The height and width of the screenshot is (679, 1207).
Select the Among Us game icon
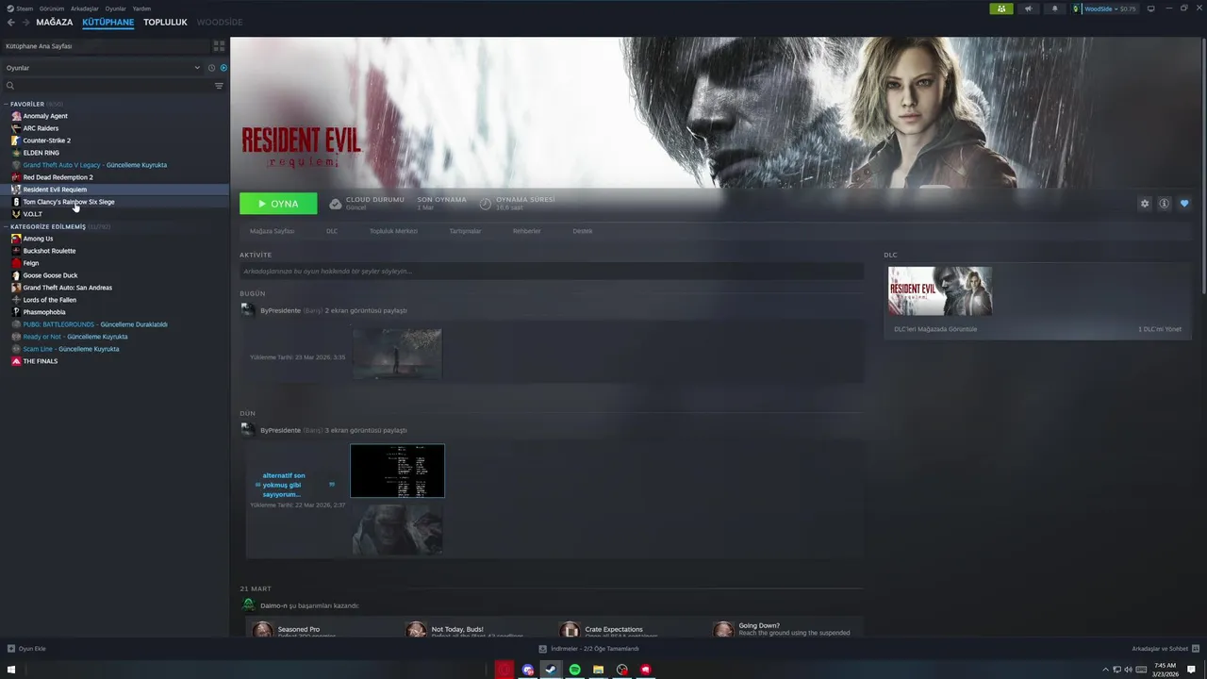tap(16, 239)
